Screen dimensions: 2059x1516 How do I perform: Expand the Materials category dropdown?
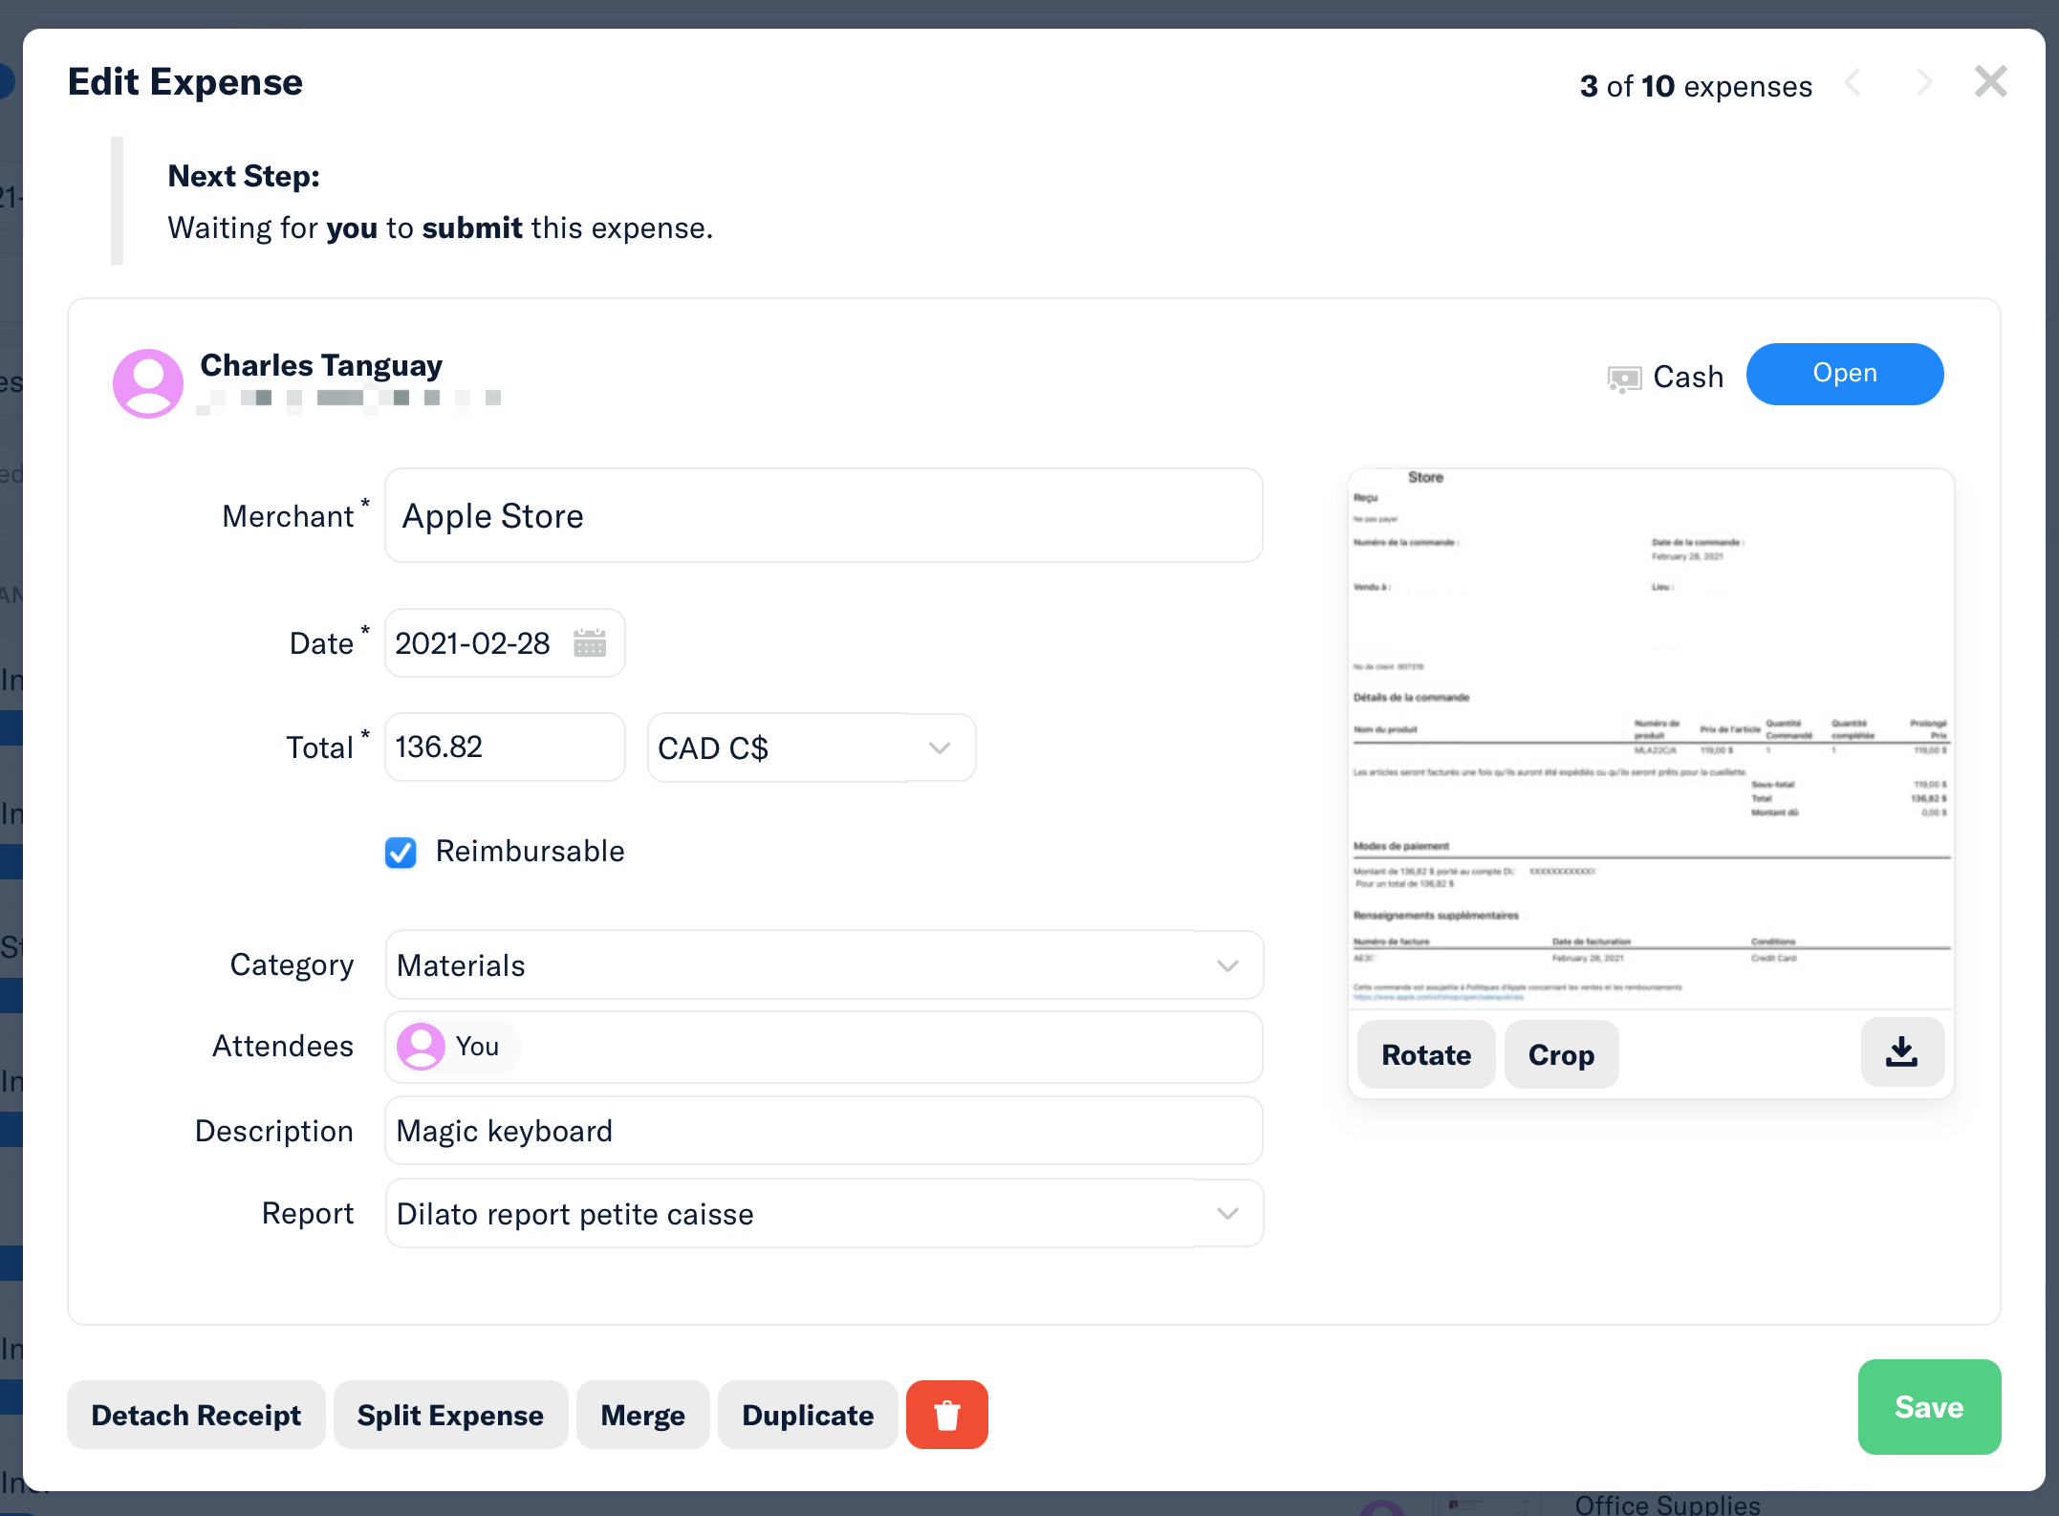[x=823, y=965]
